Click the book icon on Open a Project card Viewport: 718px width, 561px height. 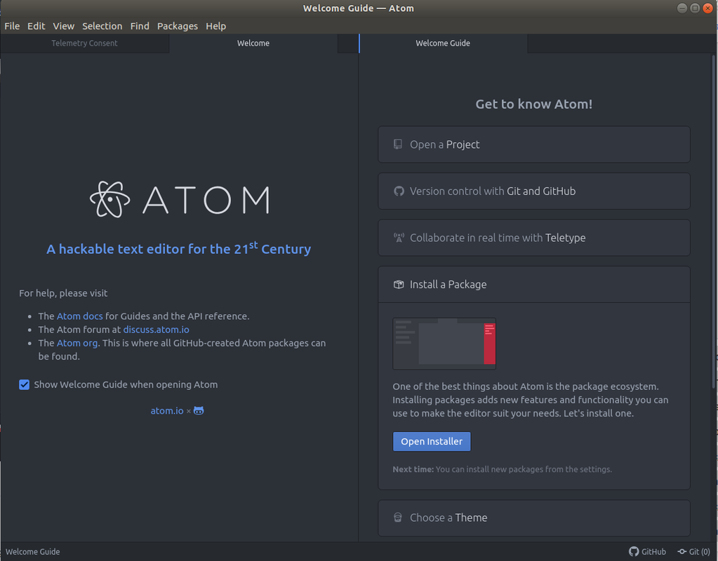399,144
